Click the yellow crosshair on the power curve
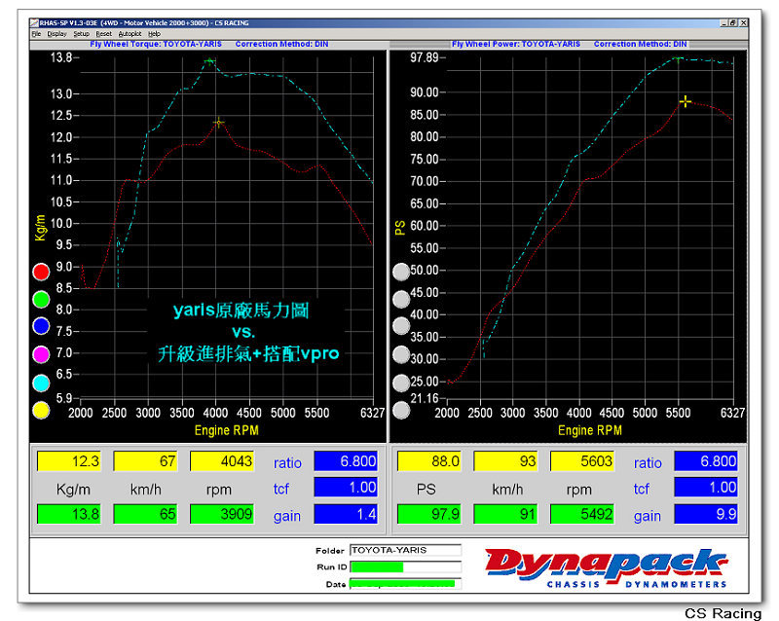 686,101
